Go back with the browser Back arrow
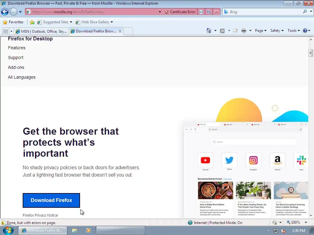The width and height of the screenshot is (314, 235). click(x=5, y=12)
